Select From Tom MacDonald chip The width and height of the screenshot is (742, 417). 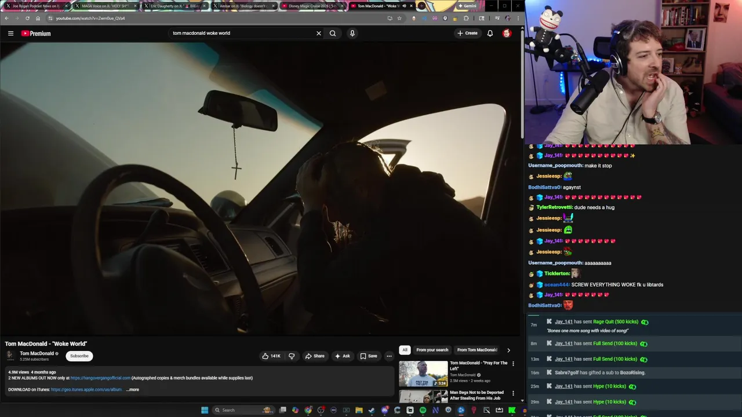click(x=477, y=350)
